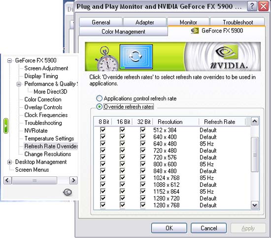The image size is (271, 238).
Task: Click the OK button
Action: (x=169, y=228)
